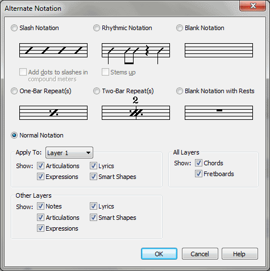The height and width of the screenshot is (271, 270).
Task: Click the blank notation with rests preview
Action: tap(219, 112)
